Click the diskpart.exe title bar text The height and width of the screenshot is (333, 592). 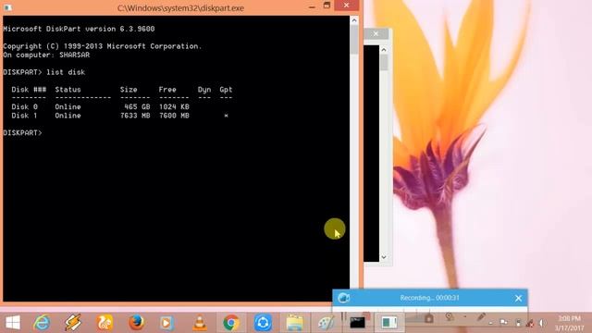pos(180,8)
